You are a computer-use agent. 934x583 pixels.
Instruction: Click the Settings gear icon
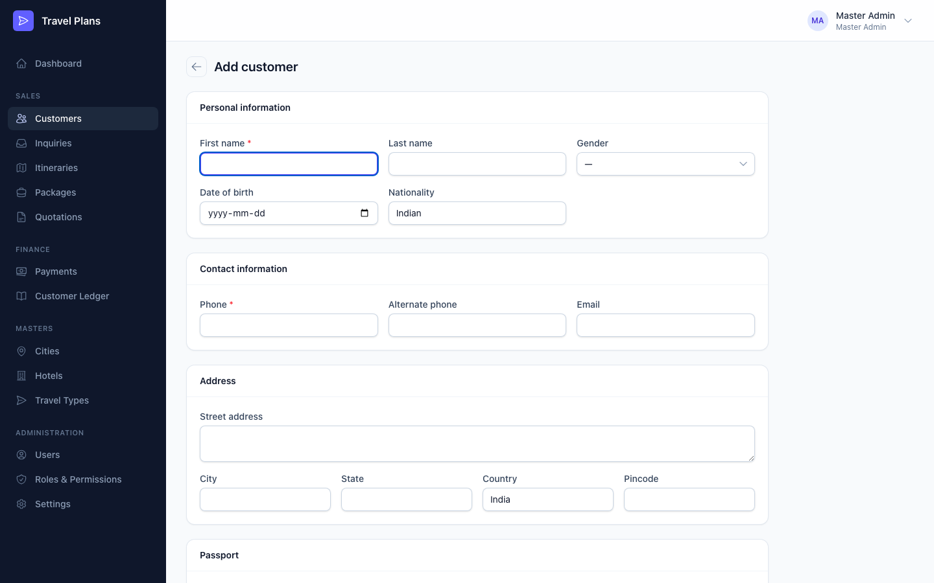click(x=21, y=504)
